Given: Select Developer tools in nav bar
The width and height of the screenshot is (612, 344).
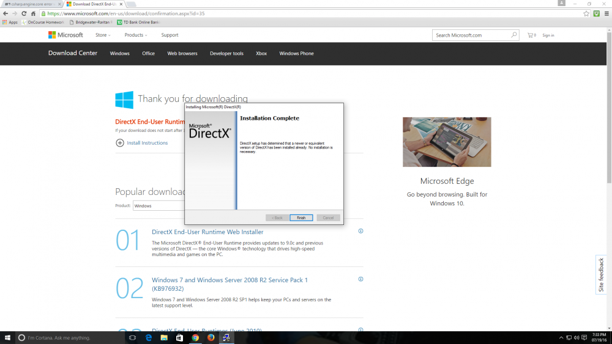Looking at the screenshot, I should pyautogui.click(x=226, y=53).
